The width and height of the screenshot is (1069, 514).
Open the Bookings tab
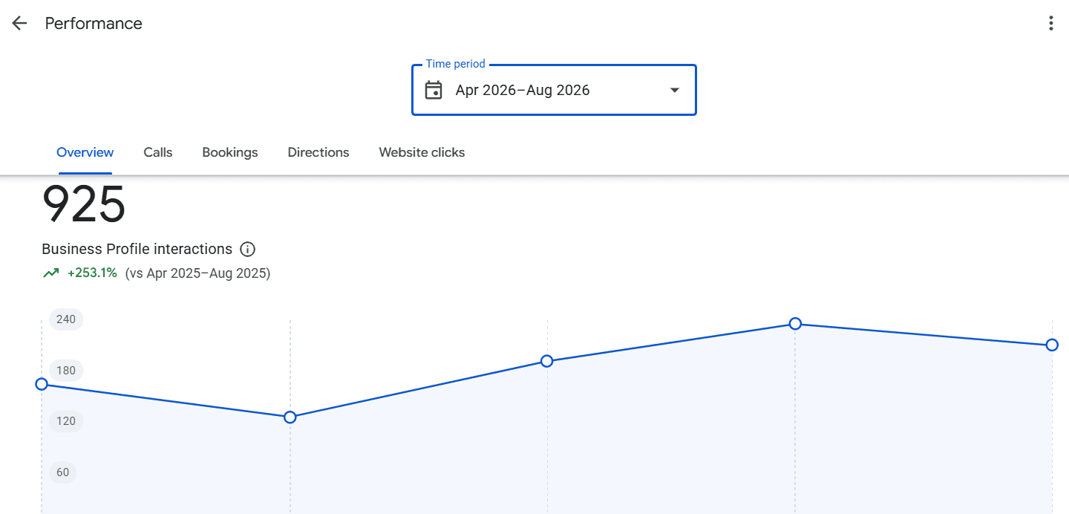click(x=230, y=152)
